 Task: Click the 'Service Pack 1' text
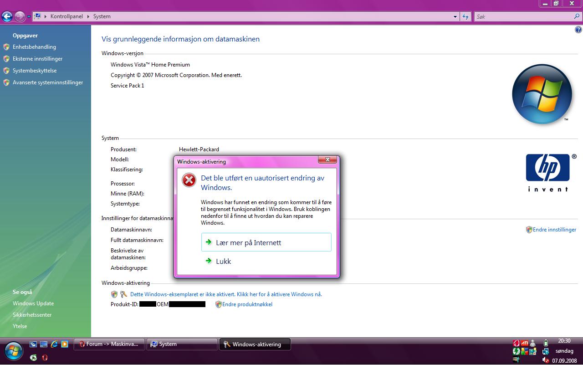(128, 86)
